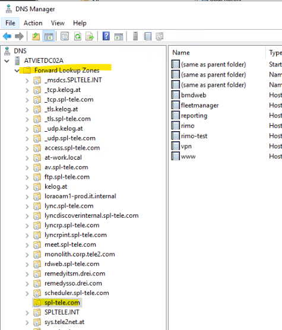Select the Forward Lookup Zones label

point(66,70)
